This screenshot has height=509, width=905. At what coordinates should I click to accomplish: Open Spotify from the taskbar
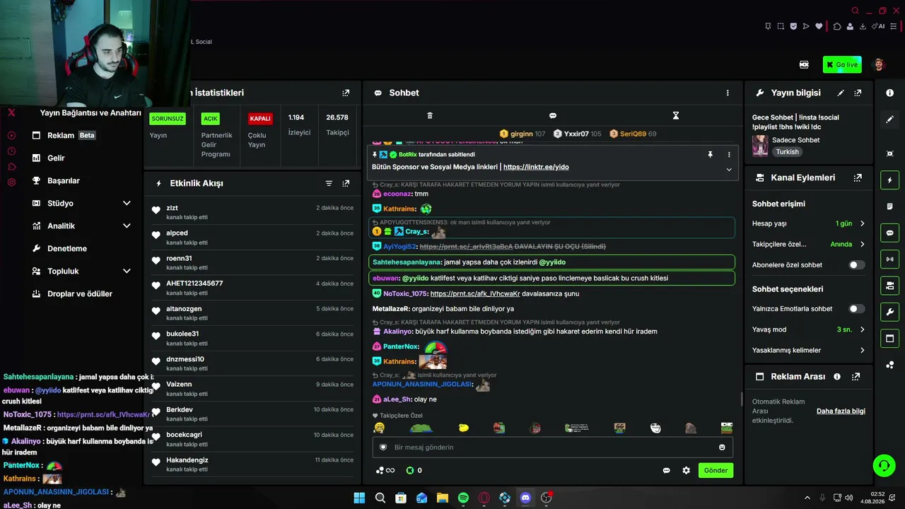tap(463, 498)
